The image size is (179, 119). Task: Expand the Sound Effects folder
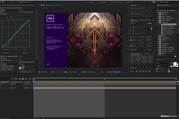pyautogui.click(x=158, y=38)
